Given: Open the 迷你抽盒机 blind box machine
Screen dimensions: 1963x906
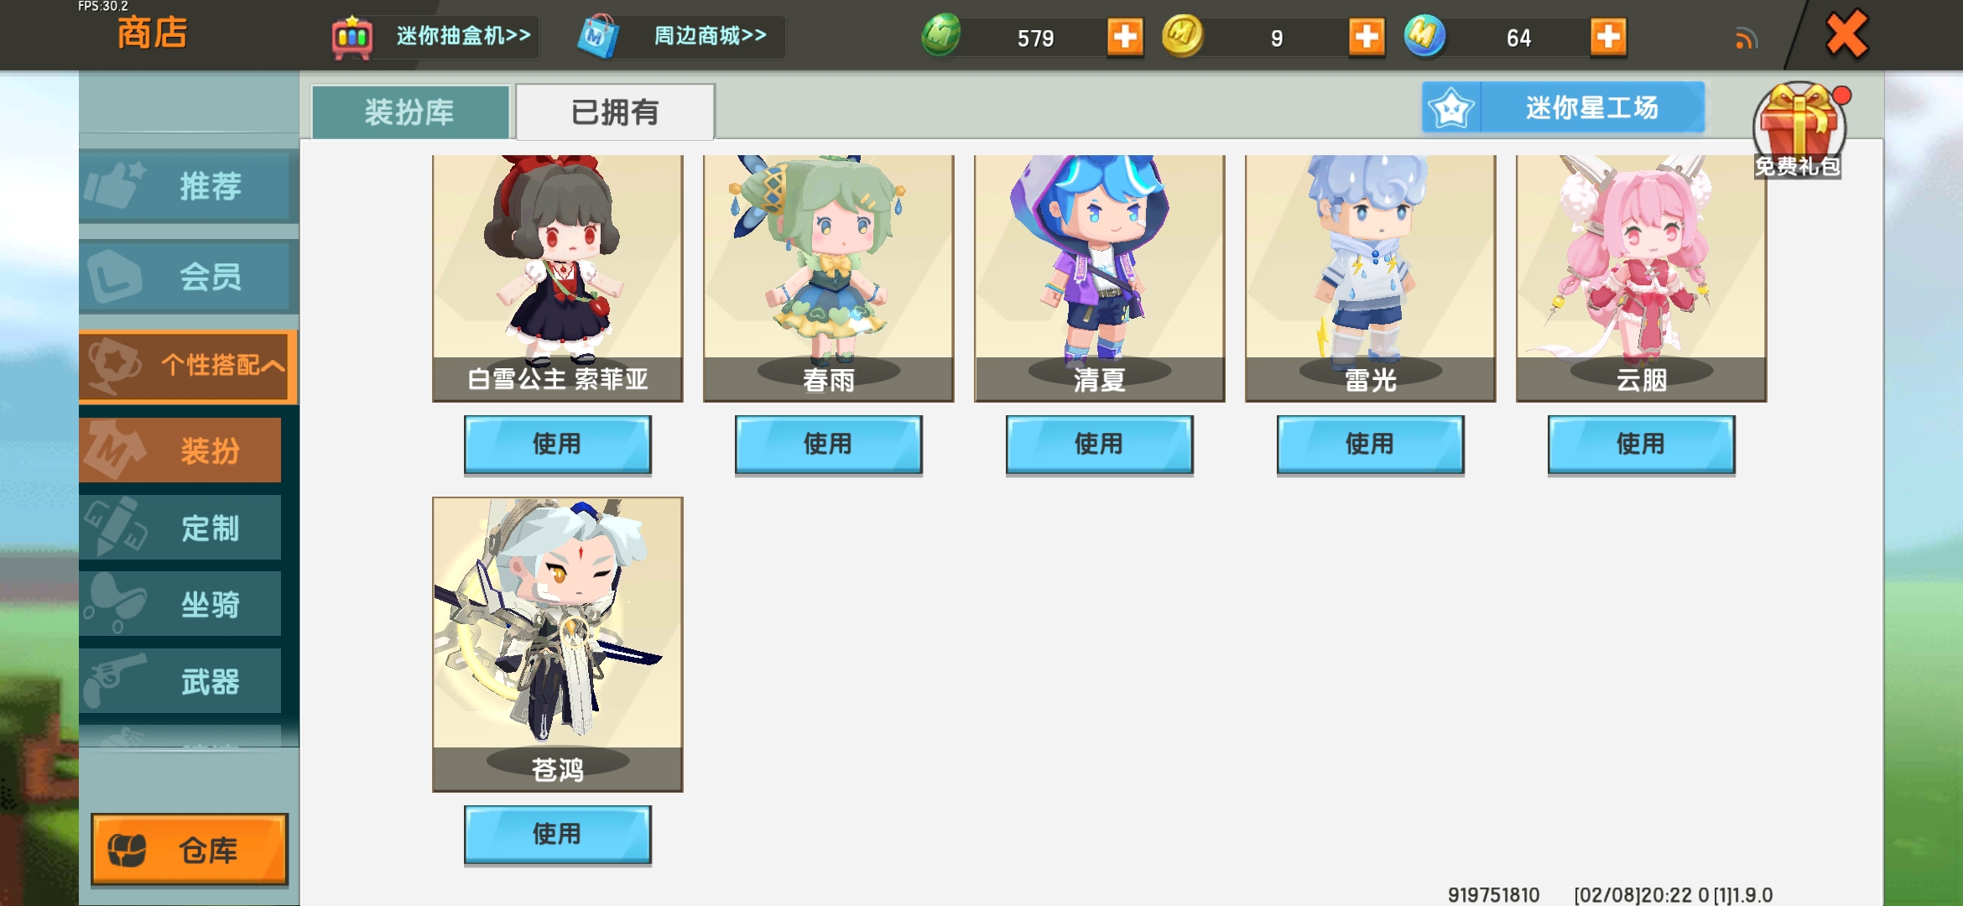Looking at the screenshot, I should 433,37.
